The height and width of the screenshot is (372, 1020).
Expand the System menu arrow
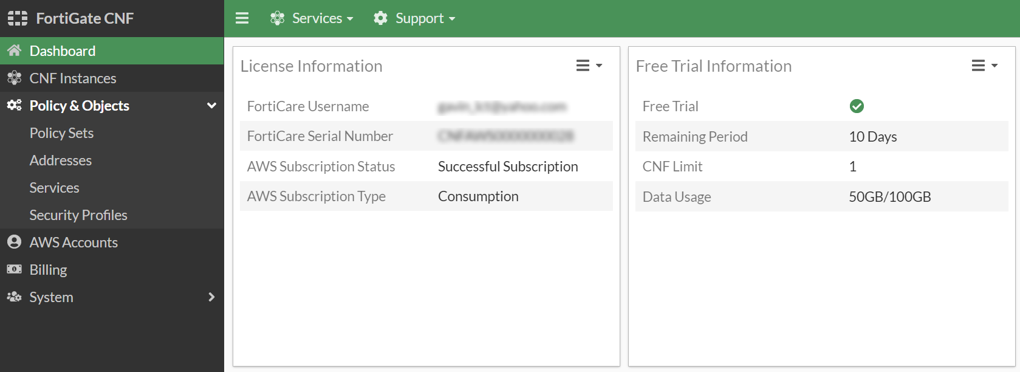pyautogui.click(x=211, y=297)
